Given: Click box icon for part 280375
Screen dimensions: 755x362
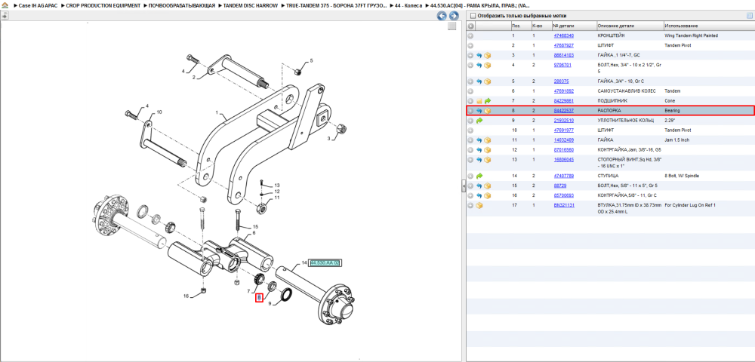Looking at the screenshot, I should coord(487,81).
